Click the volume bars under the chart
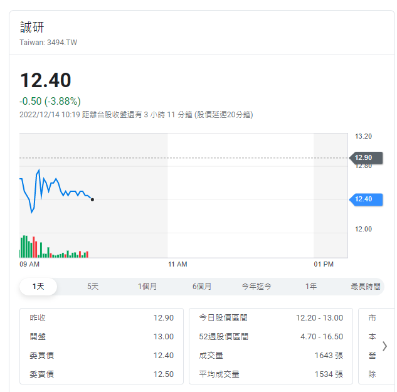 click(x=53, y=250)
